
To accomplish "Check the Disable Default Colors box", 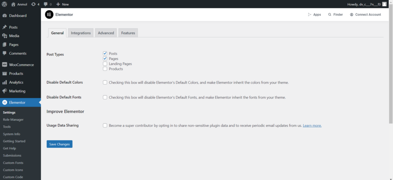I will coord(105,83).
